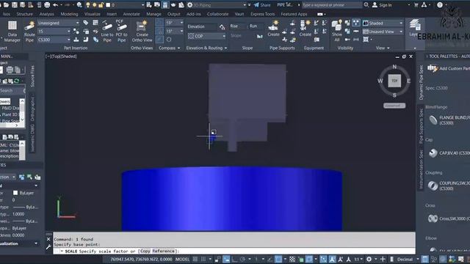Viewport: 470px width, 264px height.
Task: Click the Shaded viewport visual style label
Action: pyautogui.click(x=69, y=56)
